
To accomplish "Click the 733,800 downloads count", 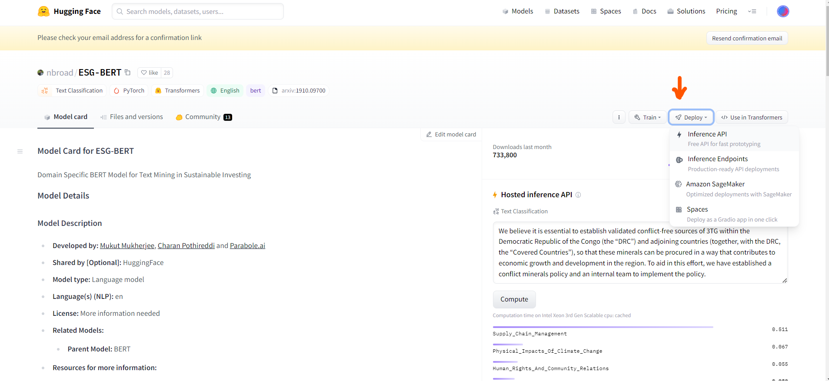I will [505, 155].
